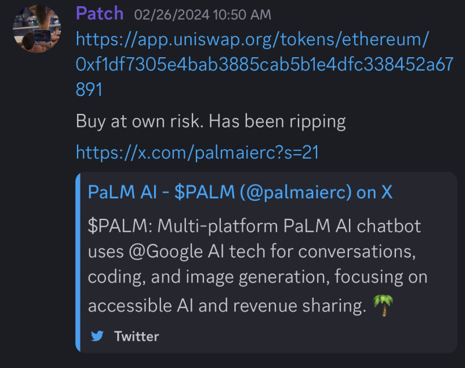This screenshot has width=465, height=368.
Task: Click the blue accent bar of embed
Action: pos(78,263)
